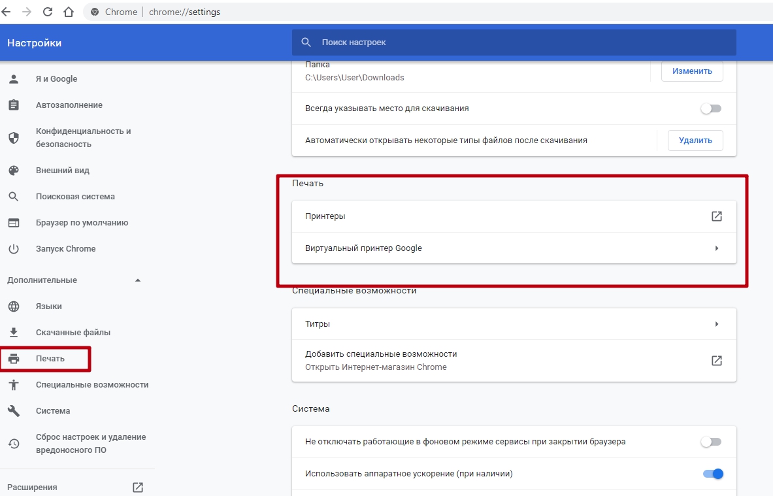Viewport: 773px width, 496px height.
Task: Select Скачанные файлы in sidebar menu
Action: pyautogui.click(x=73, y=333)
